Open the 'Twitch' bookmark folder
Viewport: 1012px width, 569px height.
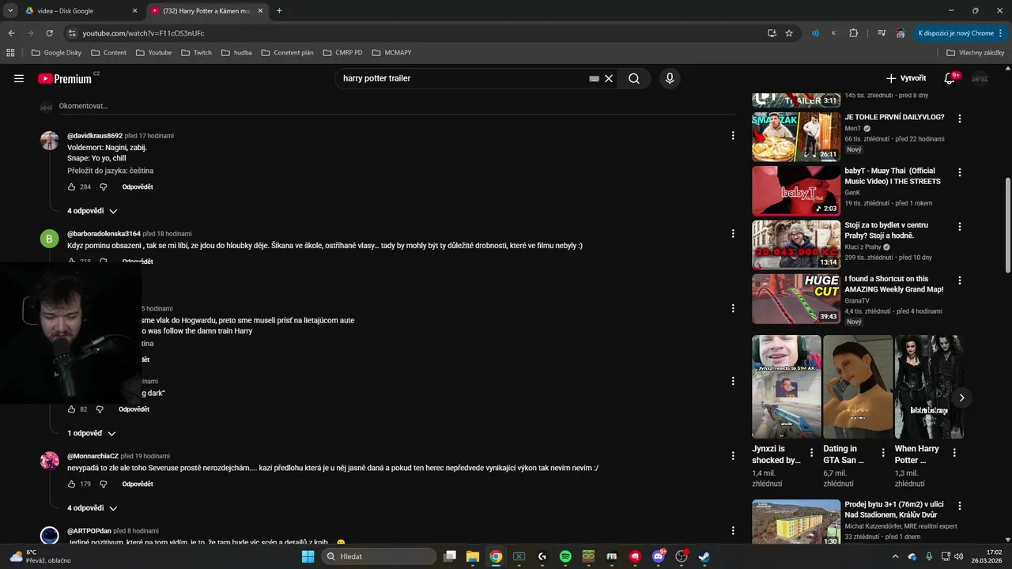197,53
